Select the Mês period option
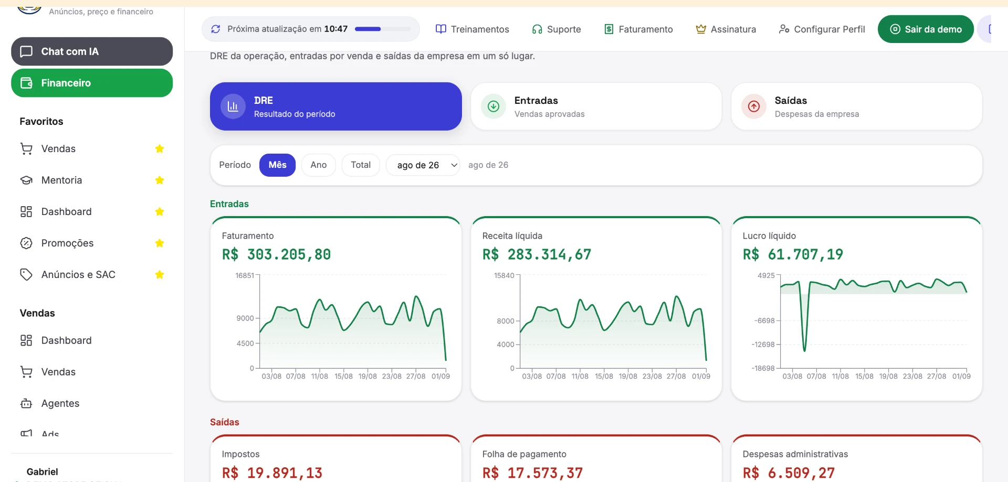This screenshot has height=482, width=1008. click(x=277, y=165)
